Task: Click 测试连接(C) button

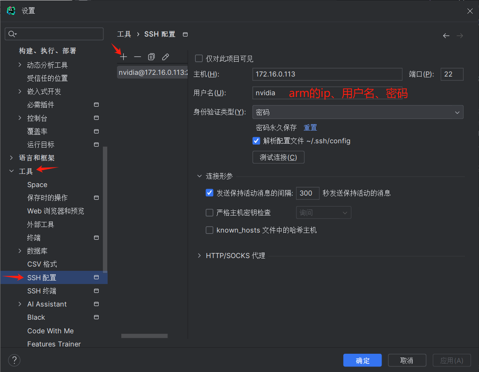Action: coord(278,157)
